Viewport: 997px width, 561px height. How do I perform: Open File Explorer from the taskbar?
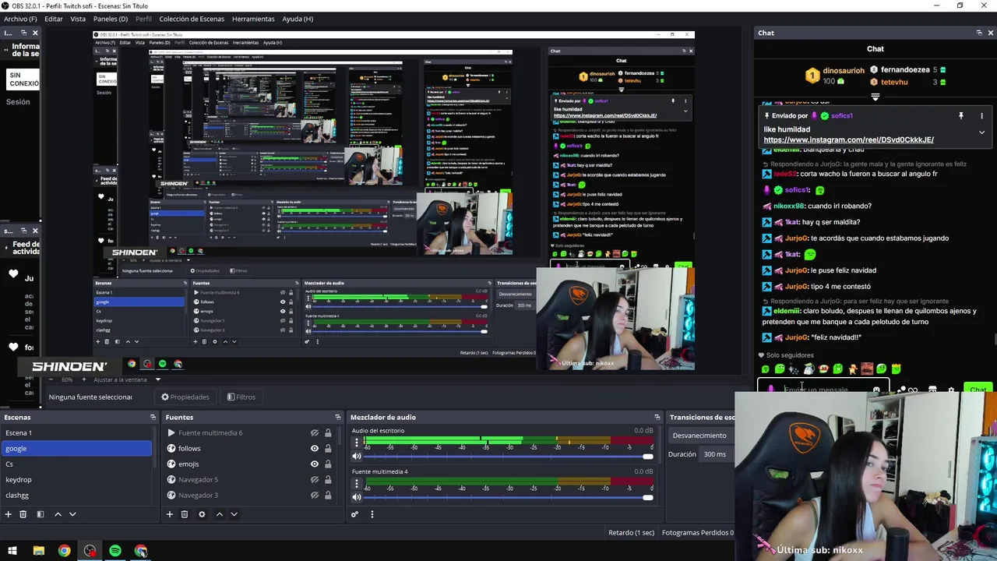38,551
